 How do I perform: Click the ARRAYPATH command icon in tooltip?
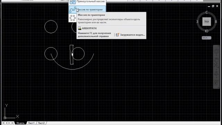tap(79, 28)
